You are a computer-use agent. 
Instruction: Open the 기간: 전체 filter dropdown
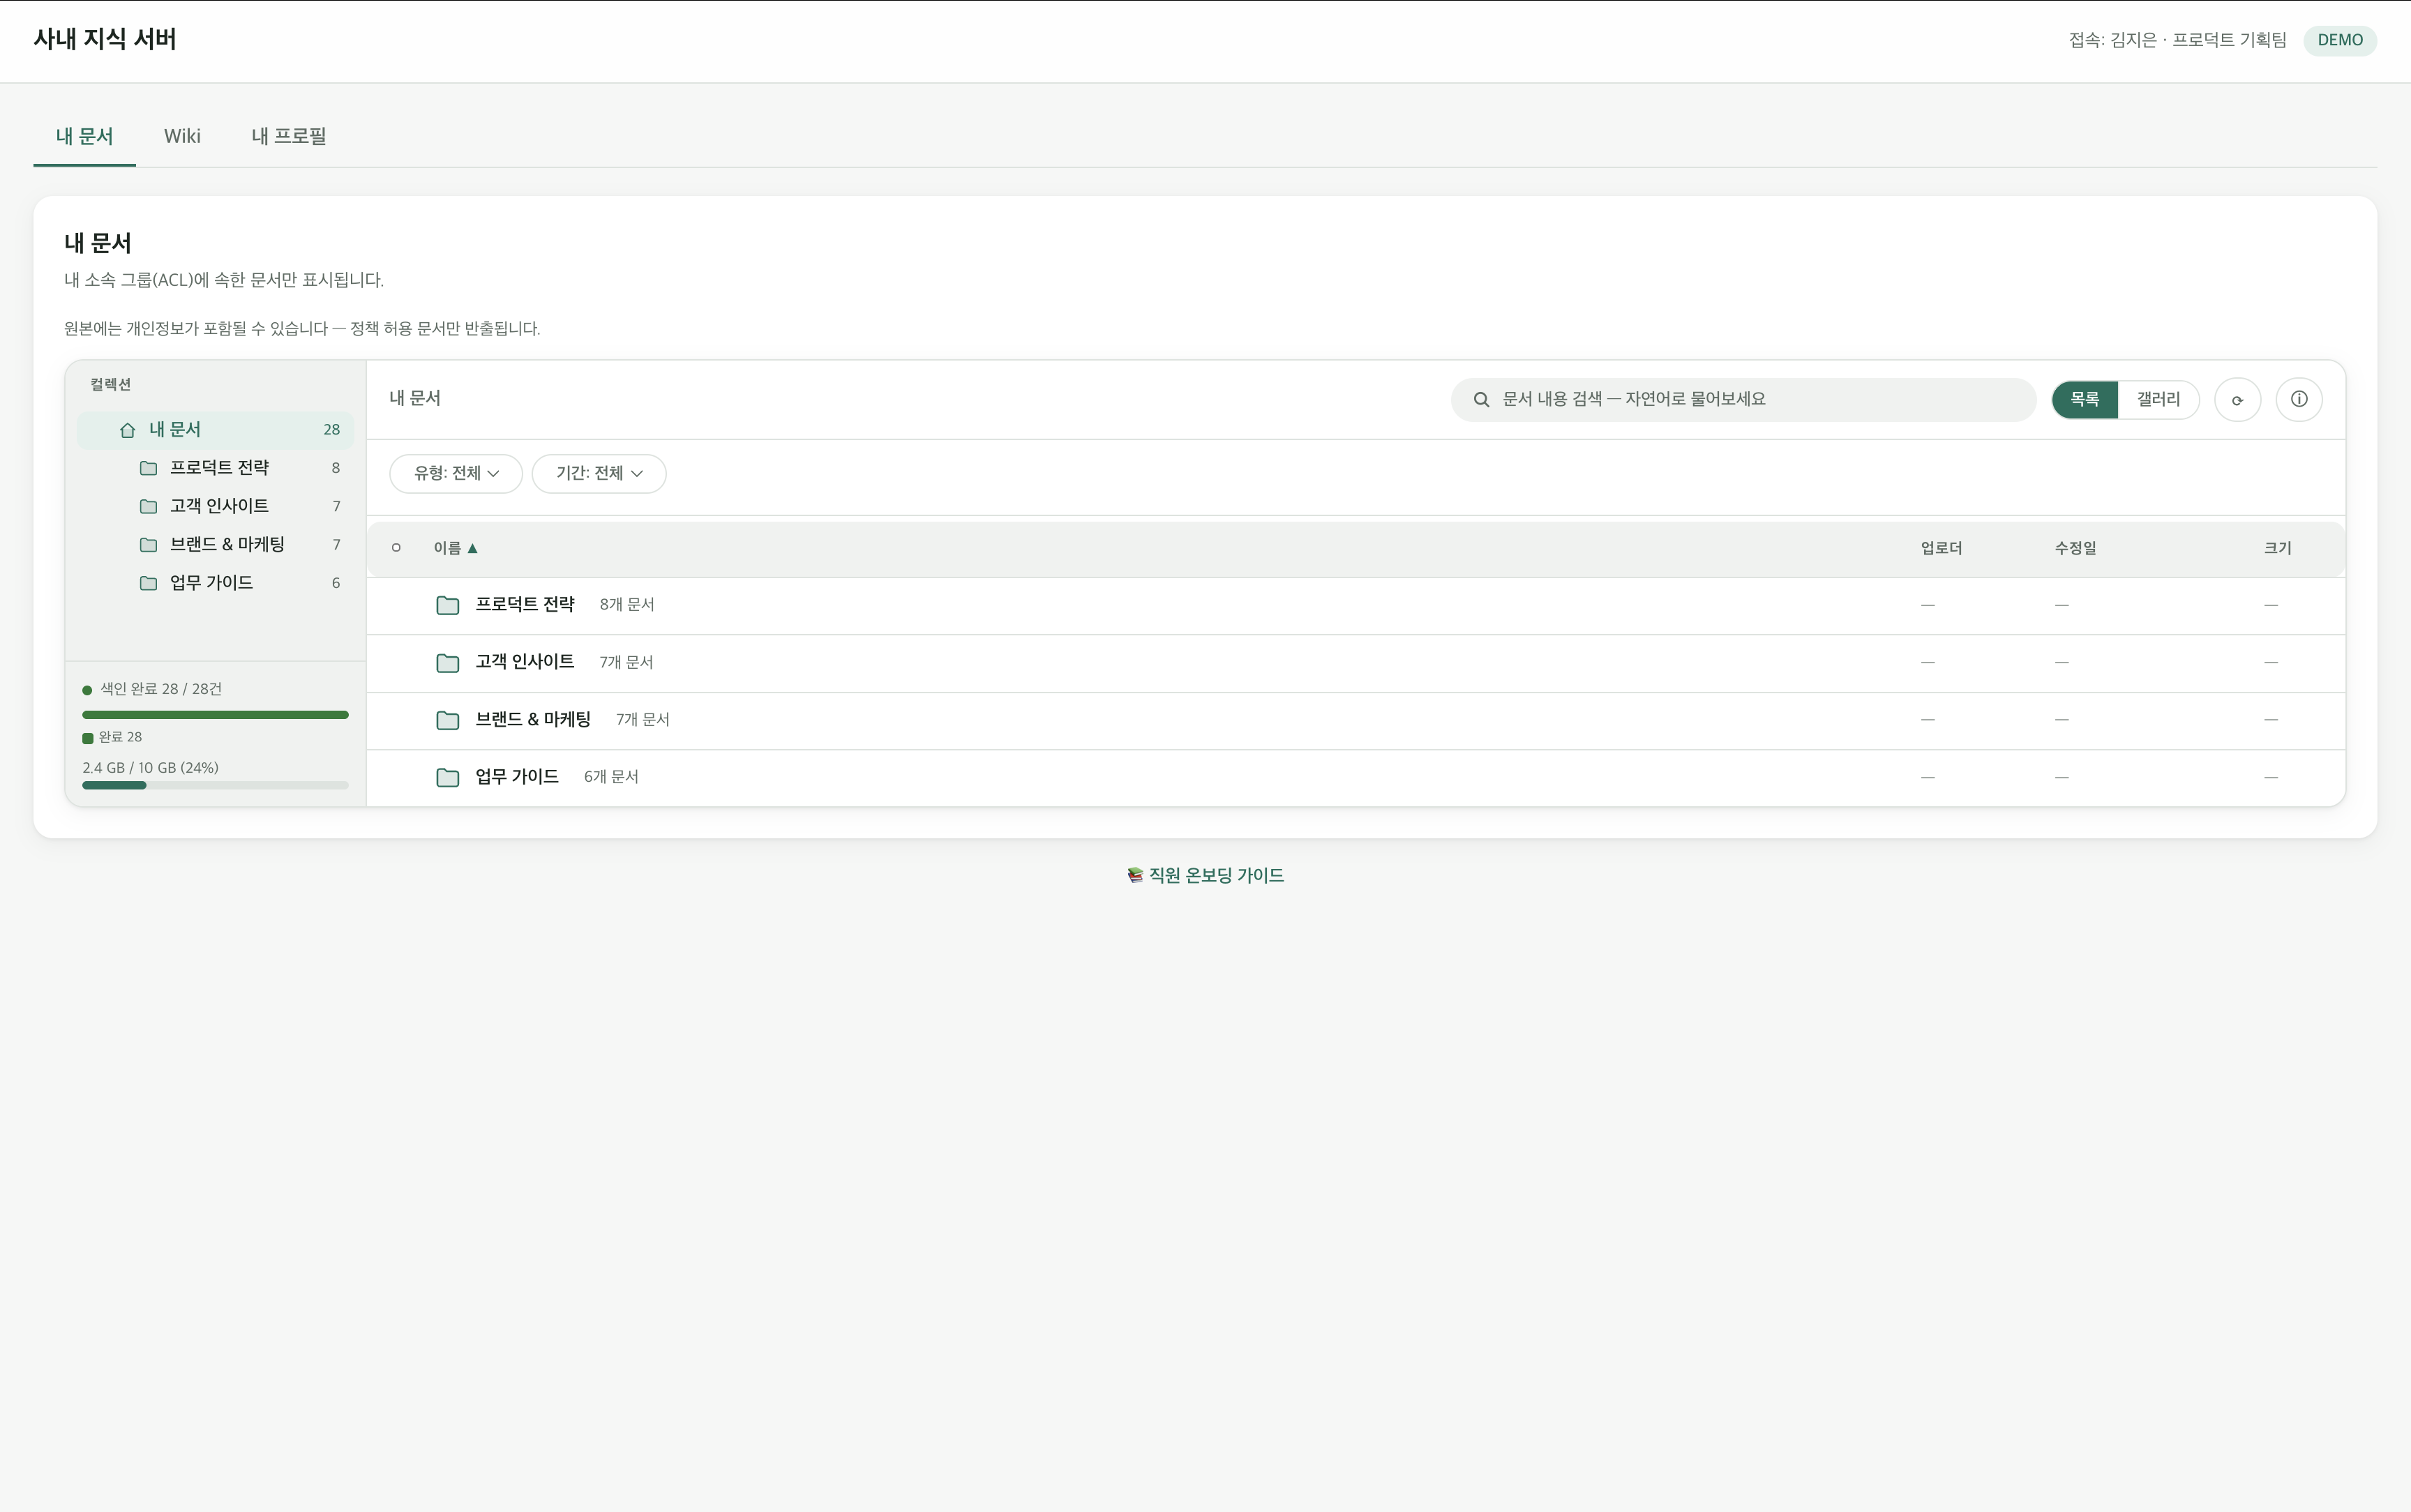coord(599,474)
